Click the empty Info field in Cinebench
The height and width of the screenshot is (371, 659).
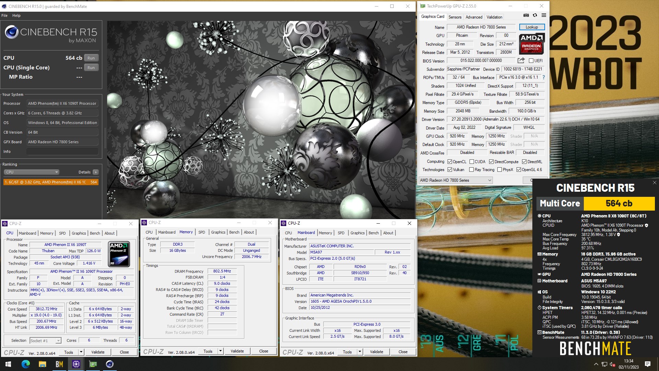pos(62,151)
